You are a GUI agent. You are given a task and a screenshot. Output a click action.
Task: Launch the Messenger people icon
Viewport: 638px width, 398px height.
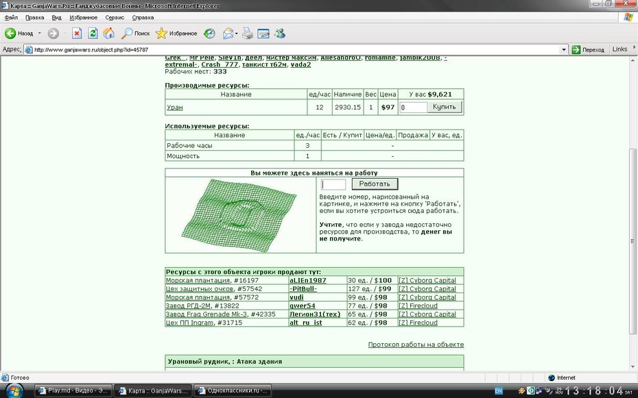pyautogui.click(x=279, y=34)
